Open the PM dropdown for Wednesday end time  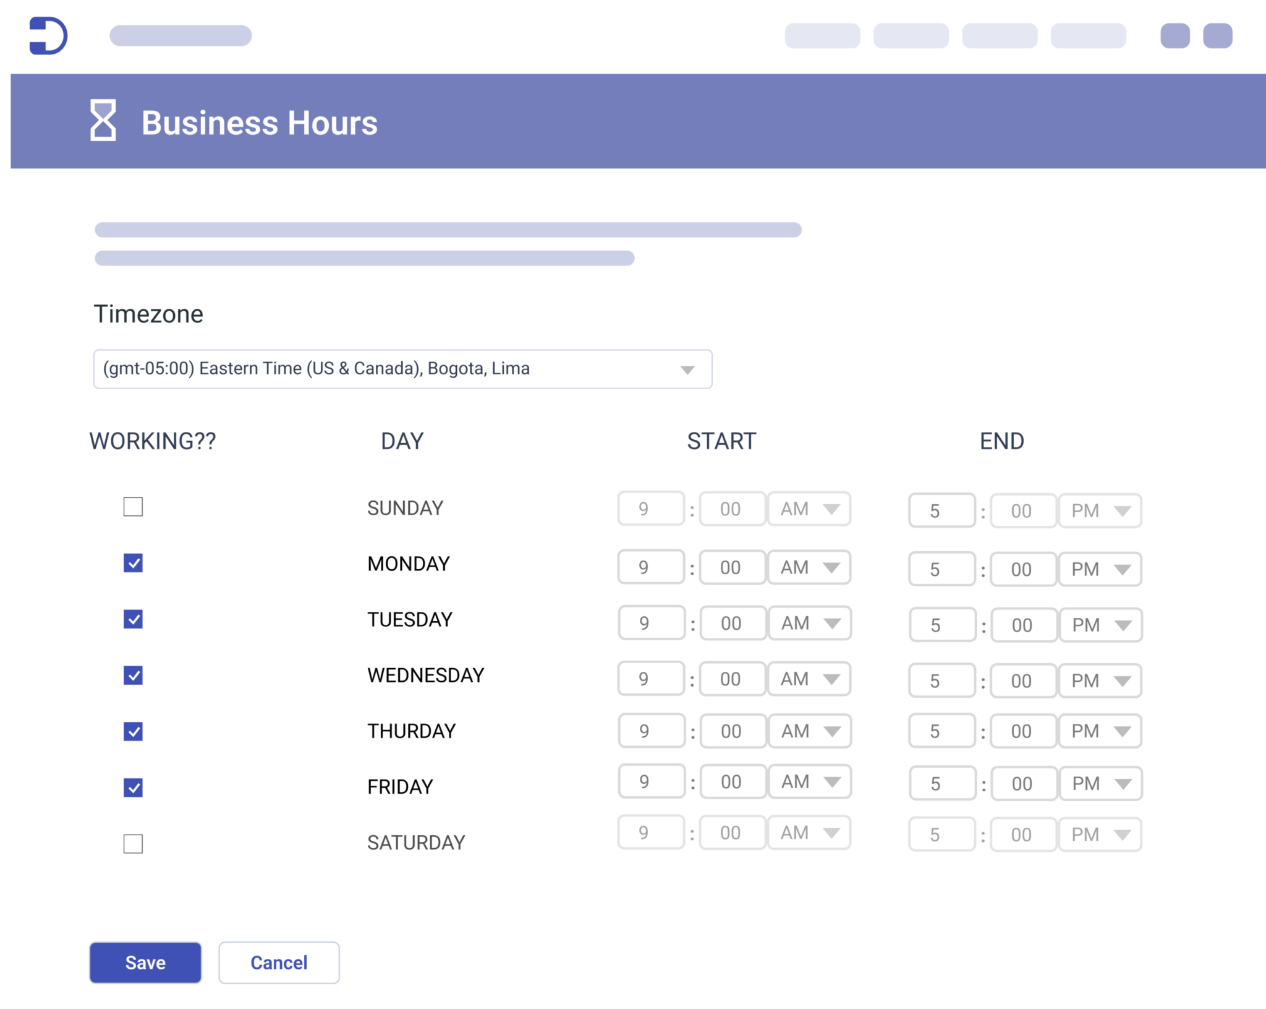(x=1100, y=681)
